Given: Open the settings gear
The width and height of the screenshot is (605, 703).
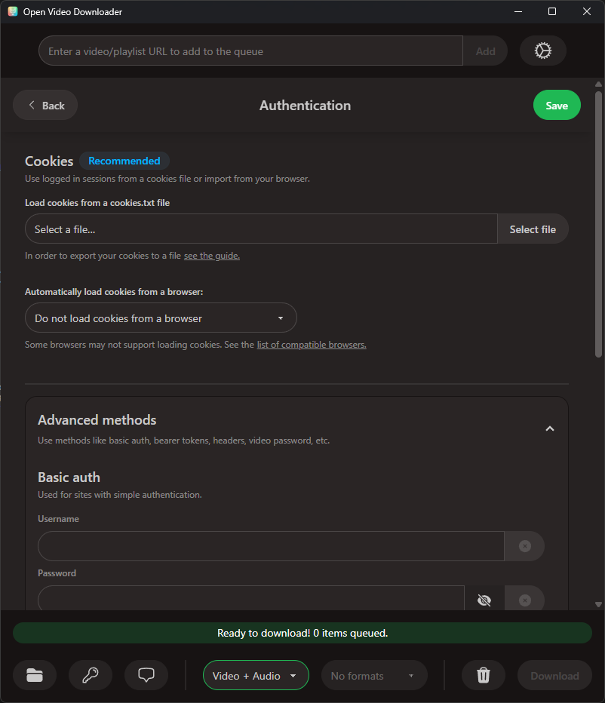Looking at the screenshot, I should tap(542, 51).
